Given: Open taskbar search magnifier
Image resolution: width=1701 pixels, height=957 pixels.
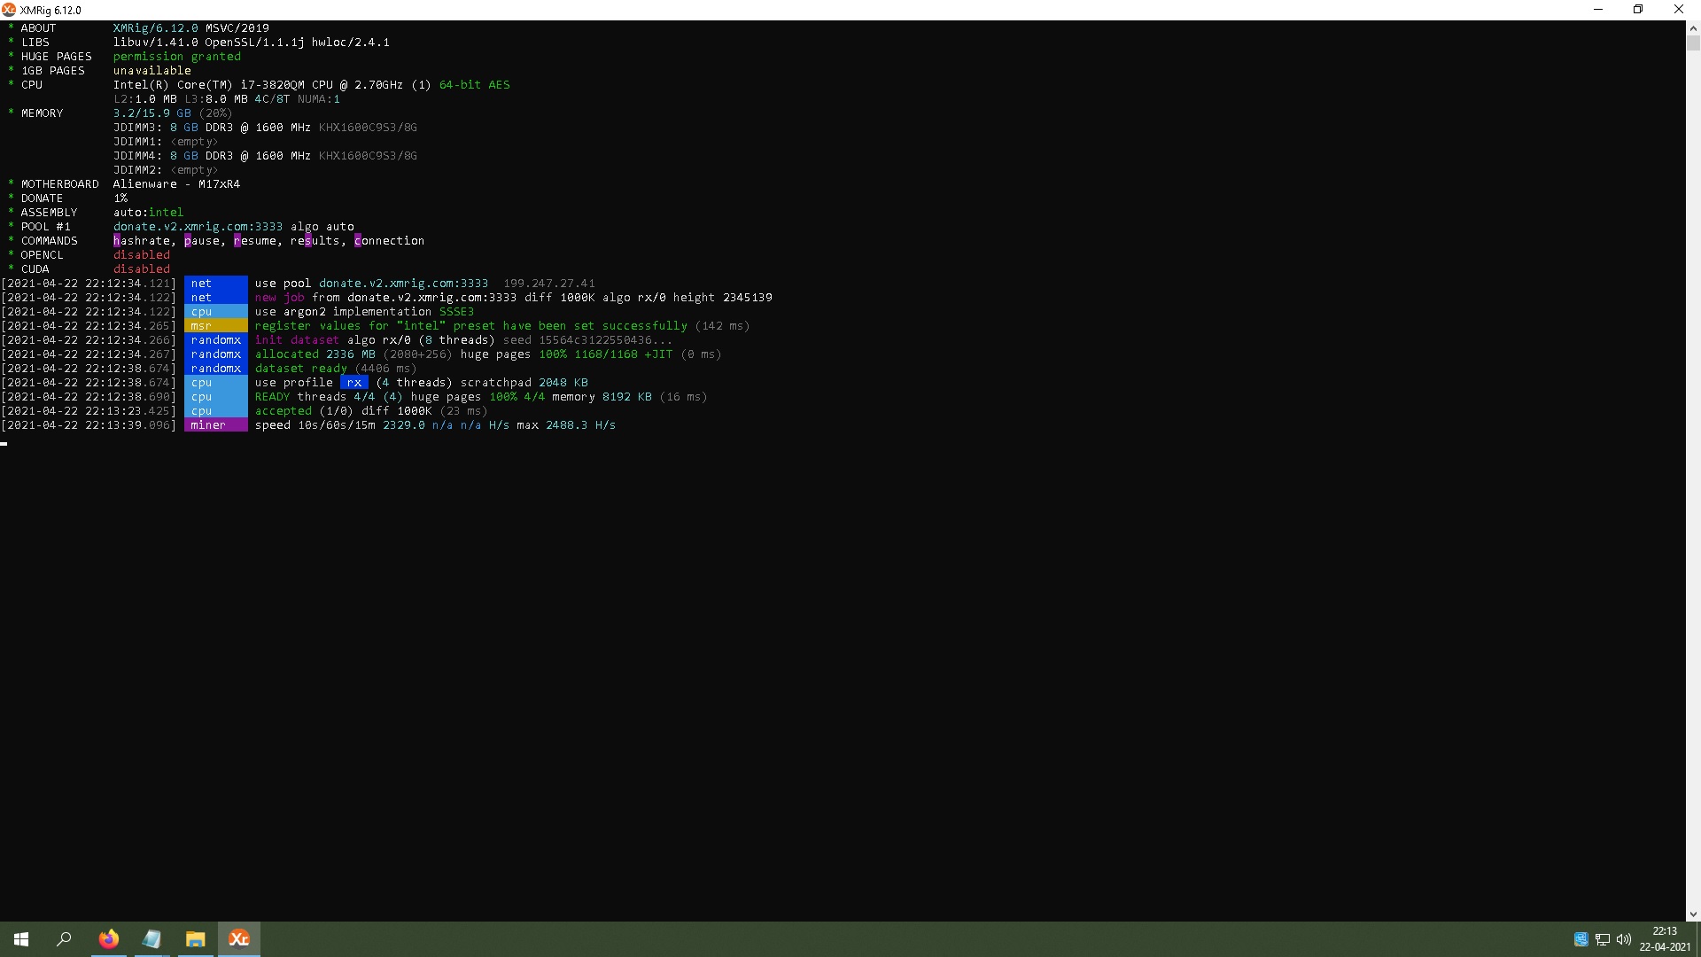Looking at the screenshot, I should coord(64,939).
